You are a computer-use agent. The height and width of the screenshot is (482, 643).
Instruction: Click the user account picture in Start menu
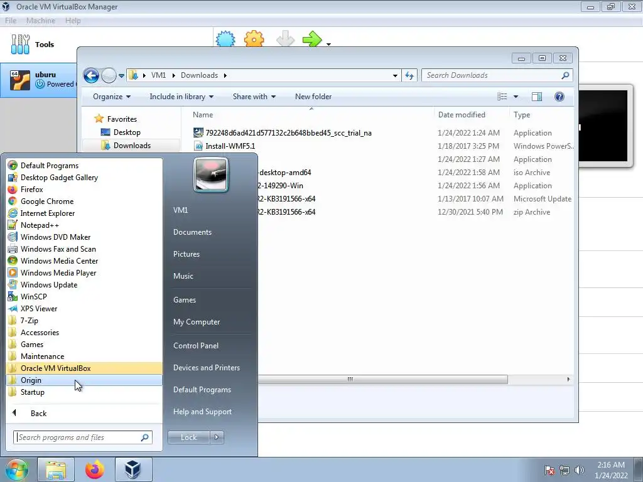pyautogui.click(x=211, y=175)
